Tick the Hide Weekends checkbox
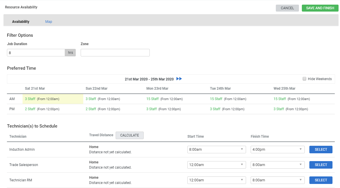Image resolution: width=340 pixels, height=188 pixels. [304, 79]
